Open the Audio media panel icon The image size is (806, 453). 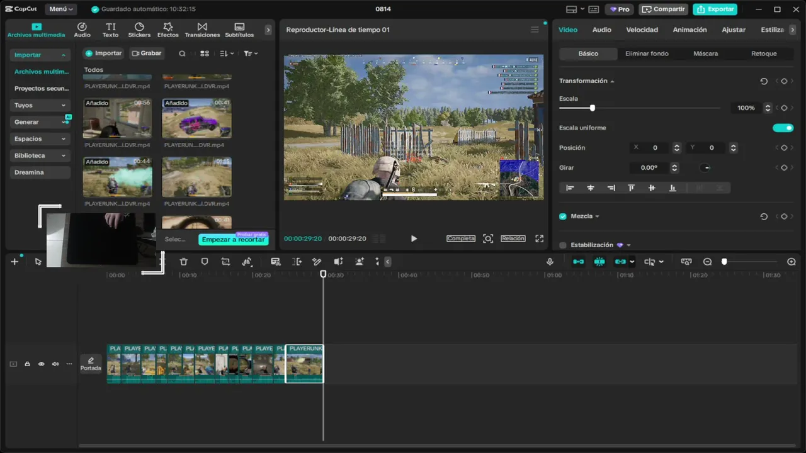[x=82, y=30]
